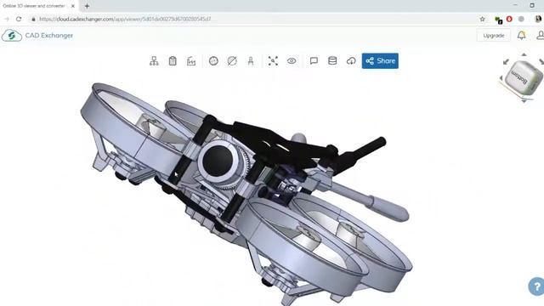Image resolution: width=544 pixels, height=306 pixels.
Task: Activate the sectioning tool
Action: (232, 61)
